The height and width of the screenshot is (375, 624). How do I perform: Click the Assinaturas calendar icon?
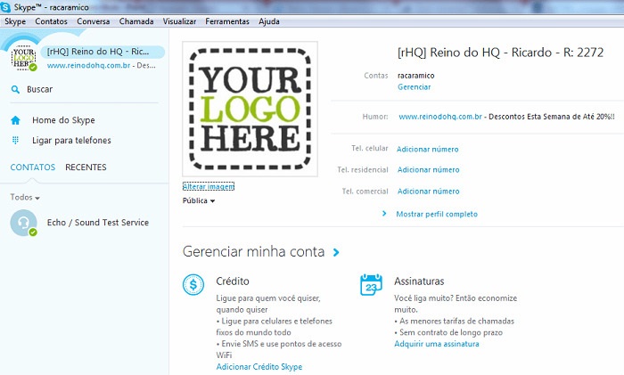371,285
